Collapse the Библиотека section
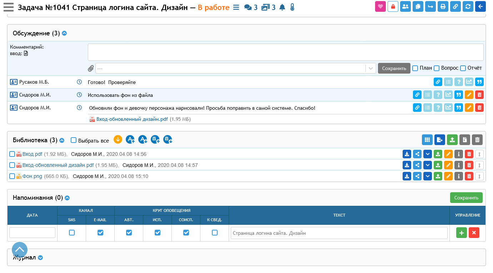 (62, 140)
